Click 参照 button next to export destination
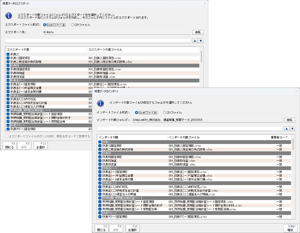 coord(198,32)
